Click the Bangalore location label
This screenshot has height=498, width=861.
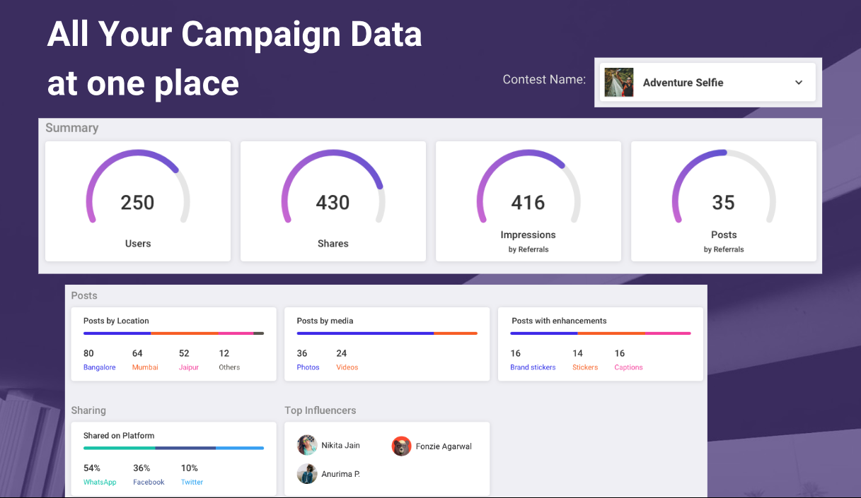99,367
